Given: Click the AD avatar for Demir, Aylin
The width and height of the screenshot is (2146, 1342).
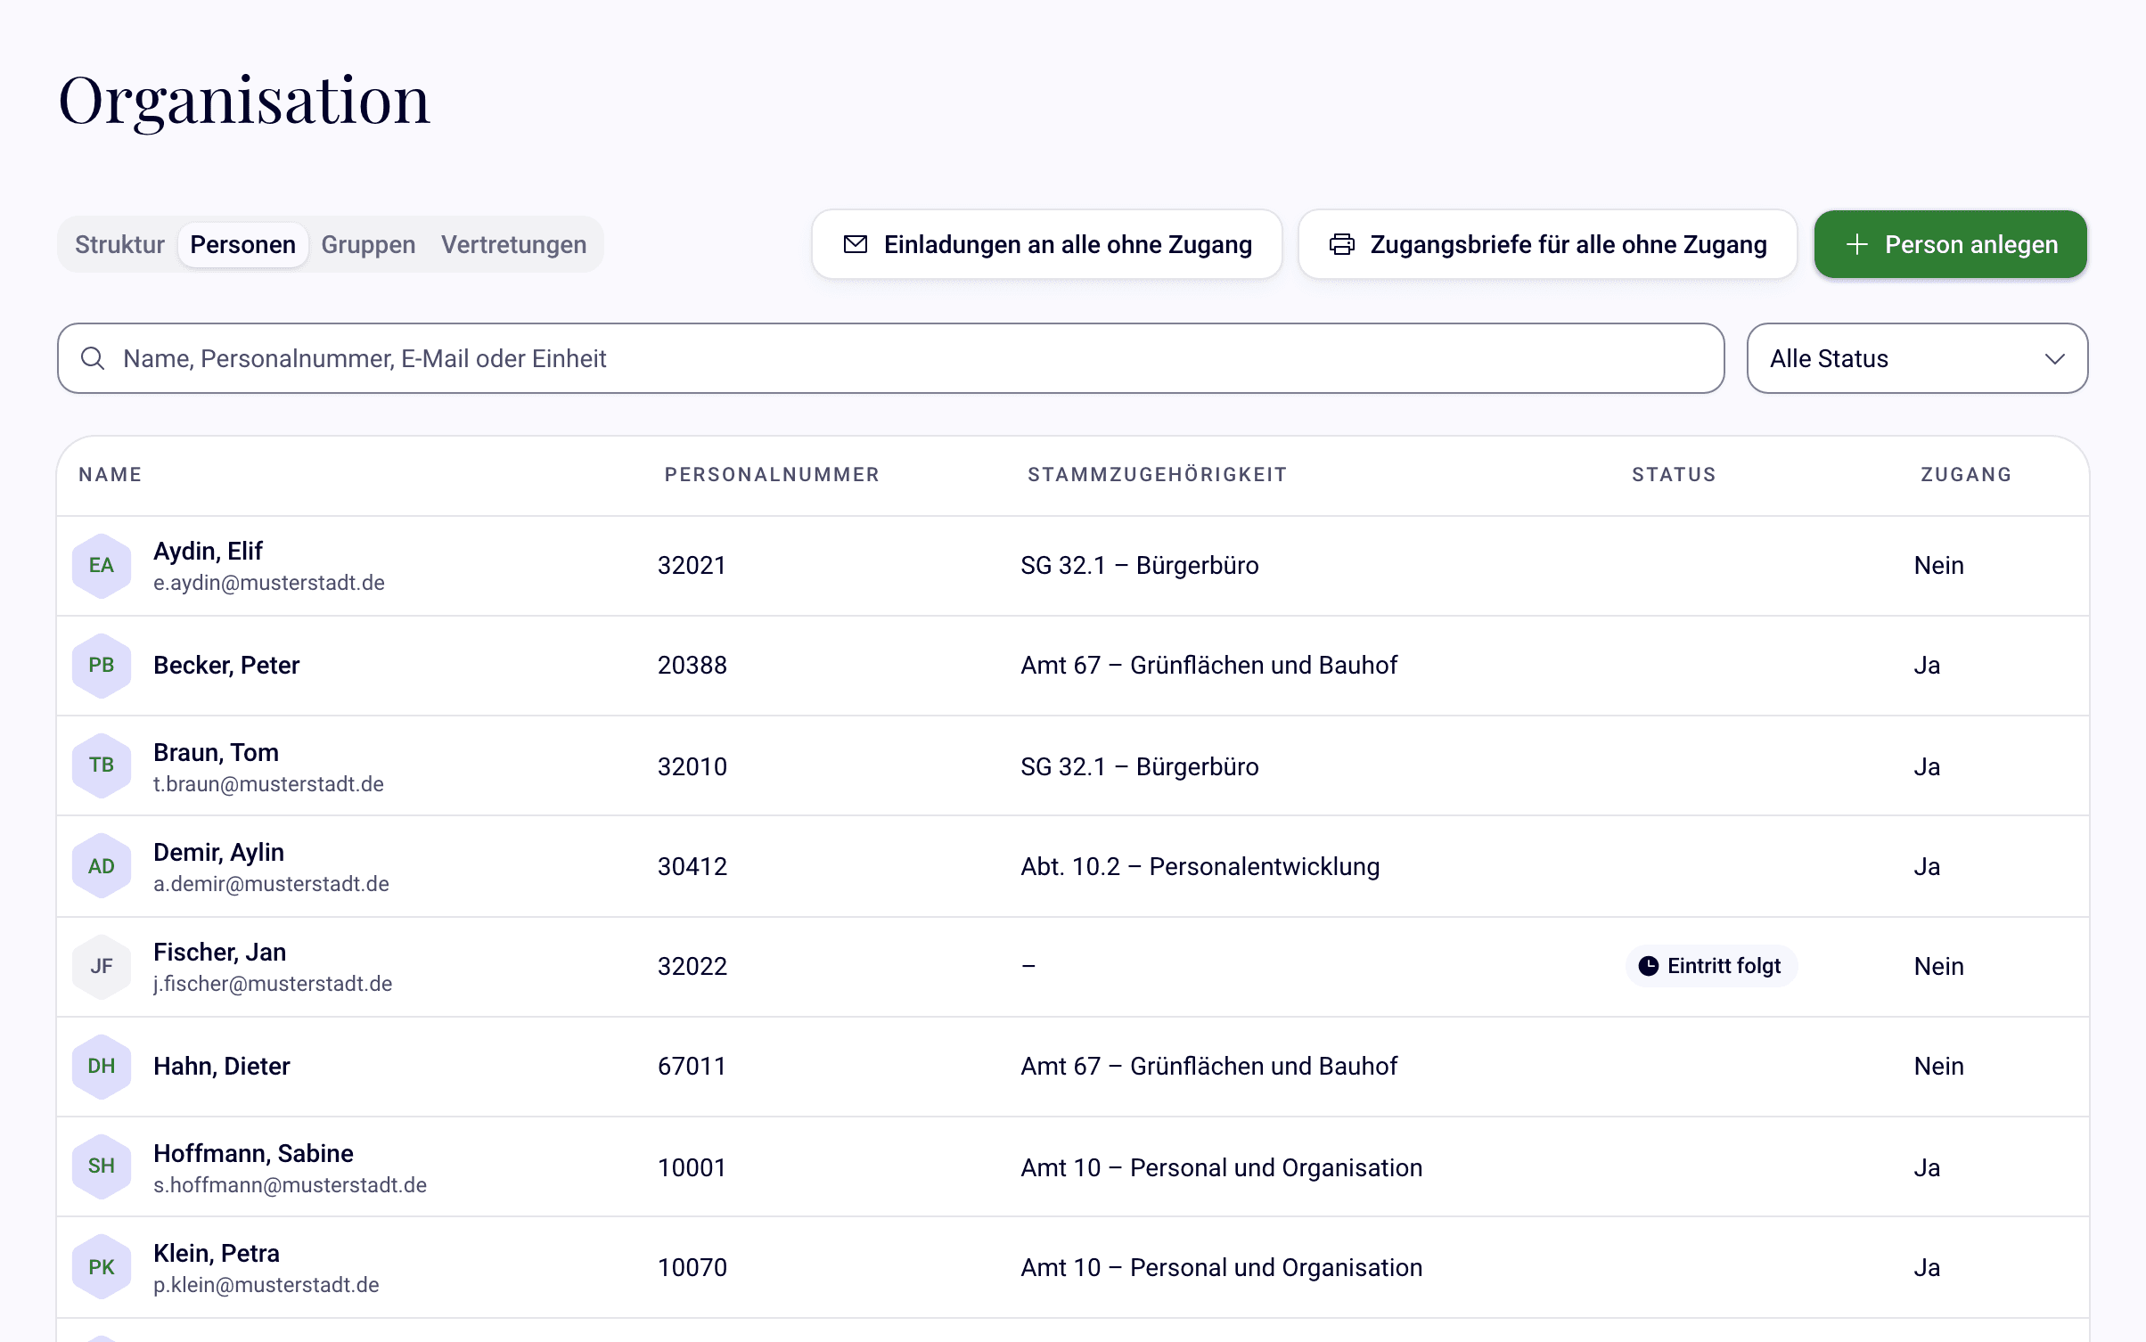Looking at the screenshot, I should click(x=102, y=865).
